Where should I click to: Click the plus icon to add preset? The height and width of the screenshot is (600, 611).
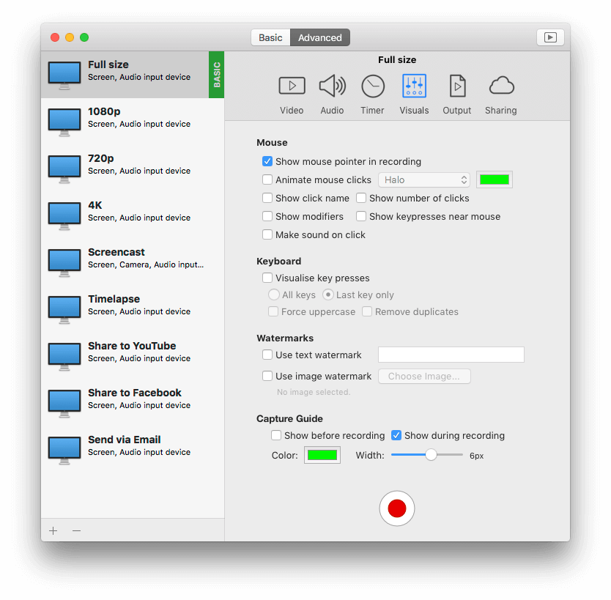pos(53,530)
